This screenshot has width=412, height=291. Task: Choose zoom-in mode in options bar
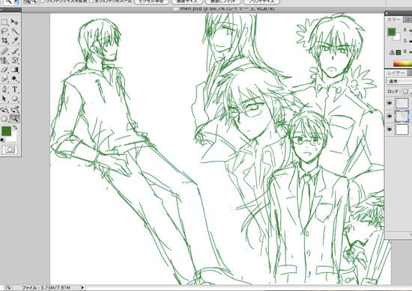point(27,1)
